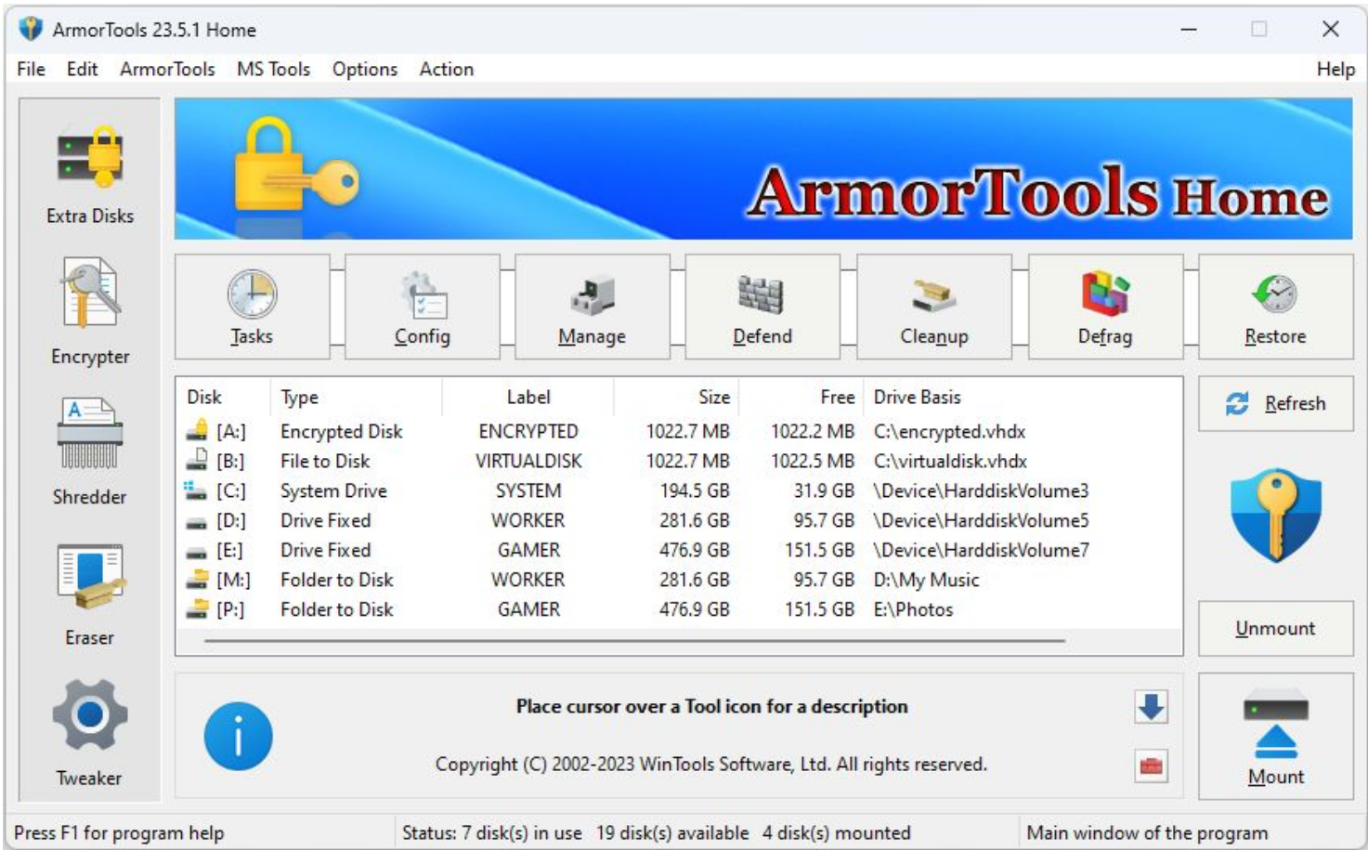Open the Action menu
1368x850 pixels.
tap(446, 68)
